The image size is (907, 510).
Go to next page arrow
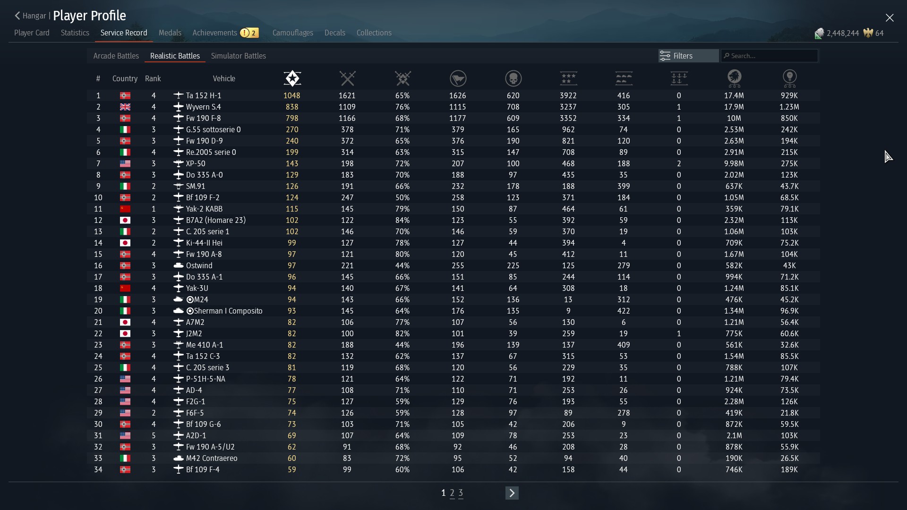tap(512, 493)
